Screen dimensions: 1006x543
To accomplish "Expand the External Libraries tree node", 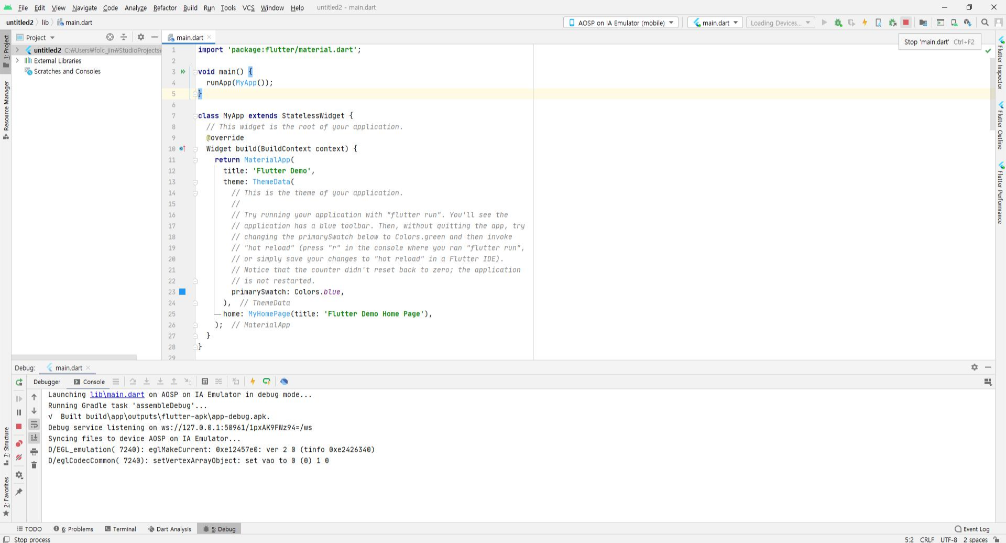I will tap(18, 61).
